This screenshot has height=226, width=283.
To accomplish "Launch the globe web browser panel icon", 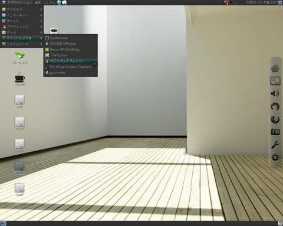I will coord(59,2).
